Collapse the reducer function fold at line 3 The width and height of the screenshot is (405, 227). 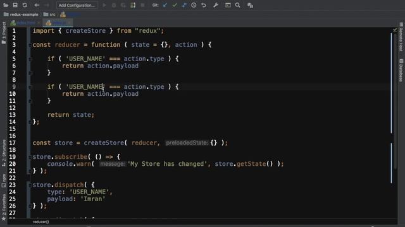(30, 45)
